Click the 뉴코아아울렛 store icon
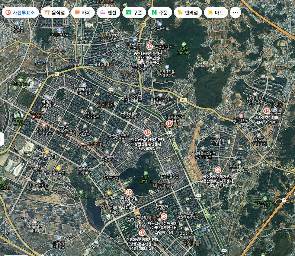Image resolution: width=295 pixels, height=256 pixels. coord(137,213)
